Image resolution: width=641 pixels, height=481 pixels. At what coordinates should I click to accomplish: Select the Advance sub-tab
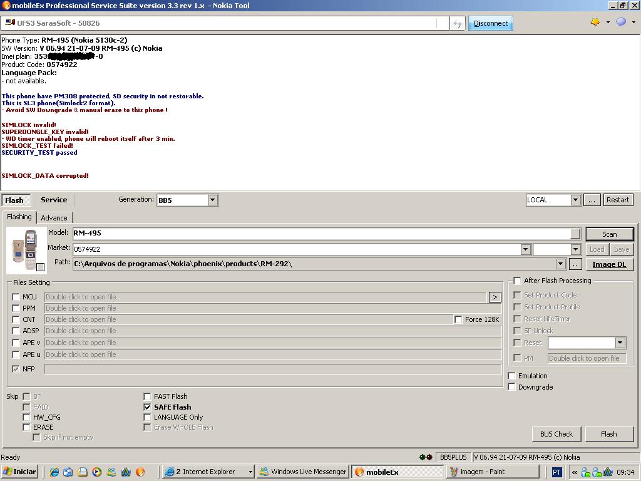click(54, 218)
